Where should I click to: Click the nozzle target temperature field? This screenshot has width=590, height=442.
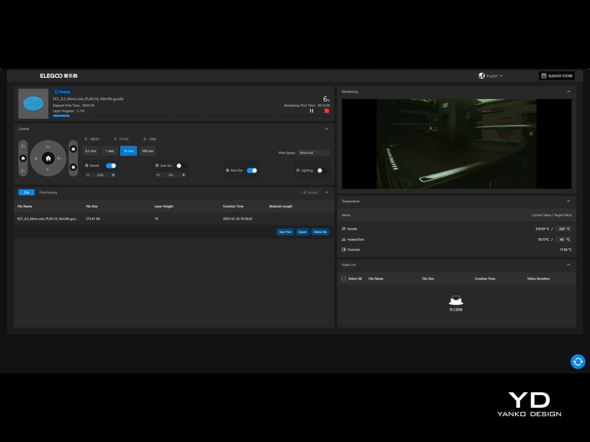pos(562,229)
